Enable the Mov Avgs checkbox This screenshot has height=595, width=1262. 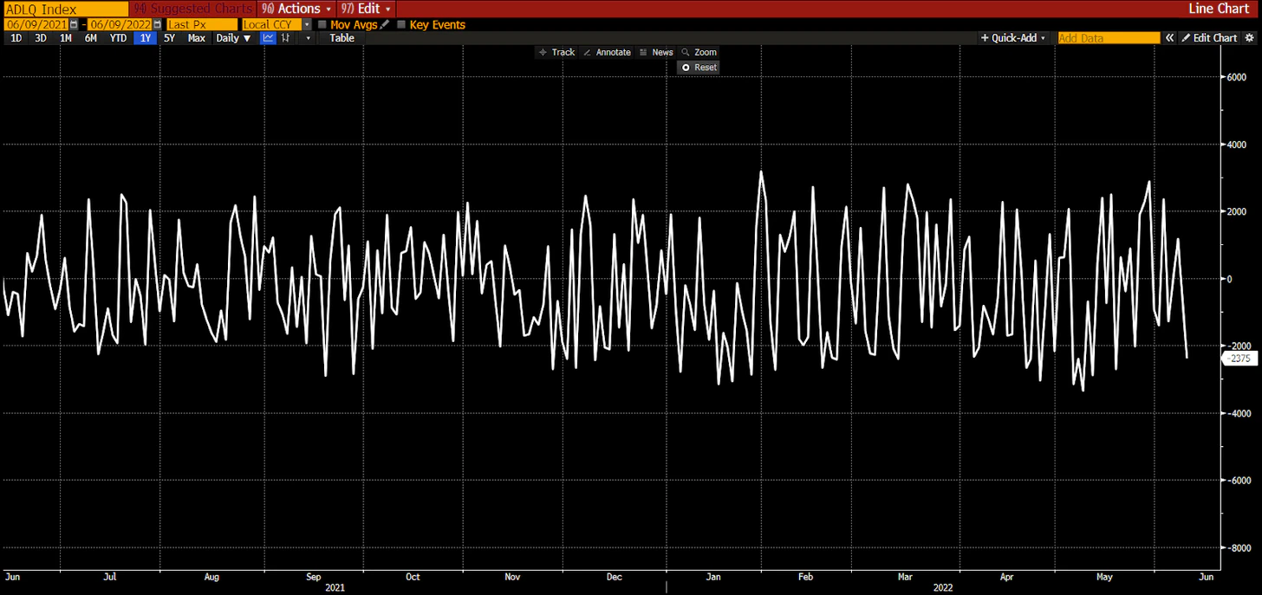322,25
